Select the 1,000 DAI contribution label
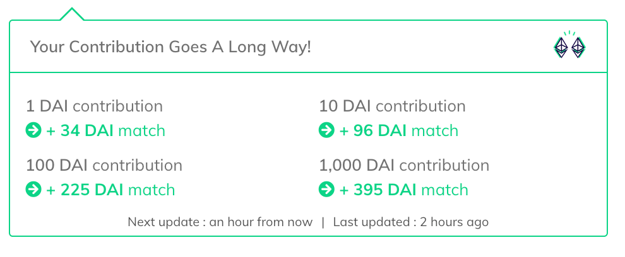 404,166
